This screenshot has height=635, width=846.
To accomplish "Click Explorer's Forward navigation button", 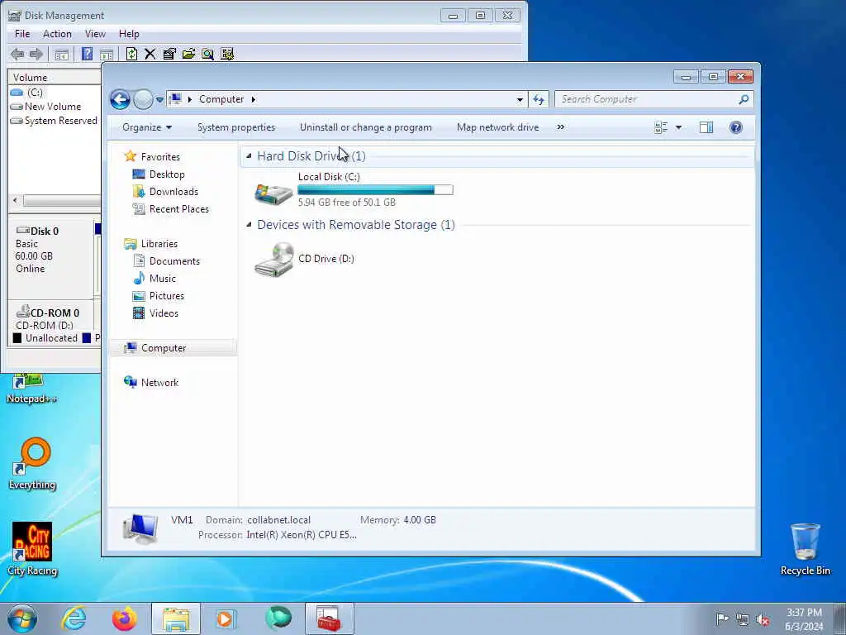I will tap(143, 99).
